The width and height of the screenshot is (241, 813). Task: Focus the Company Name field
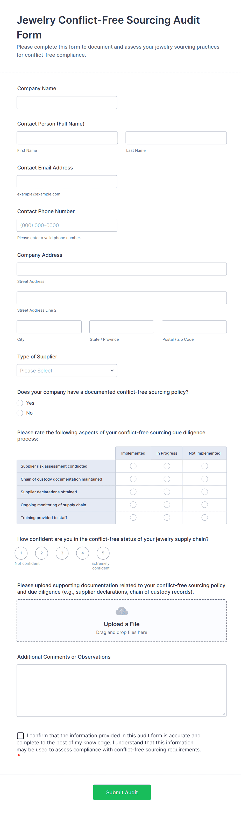[67, 103]
